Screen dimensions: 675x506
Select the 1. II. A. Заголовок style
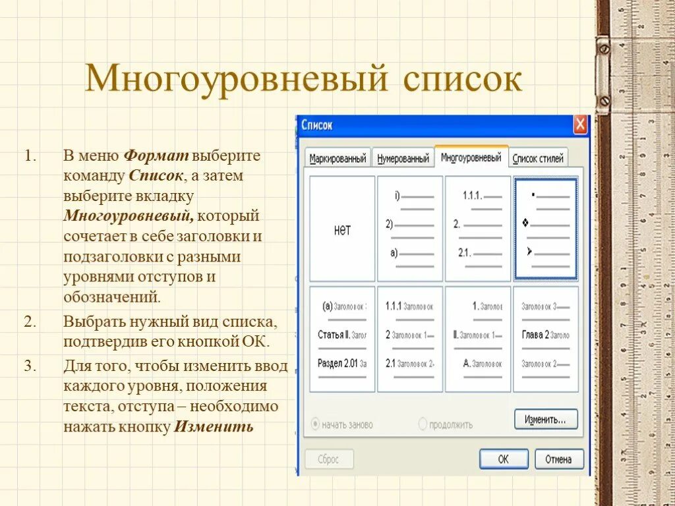478,339
